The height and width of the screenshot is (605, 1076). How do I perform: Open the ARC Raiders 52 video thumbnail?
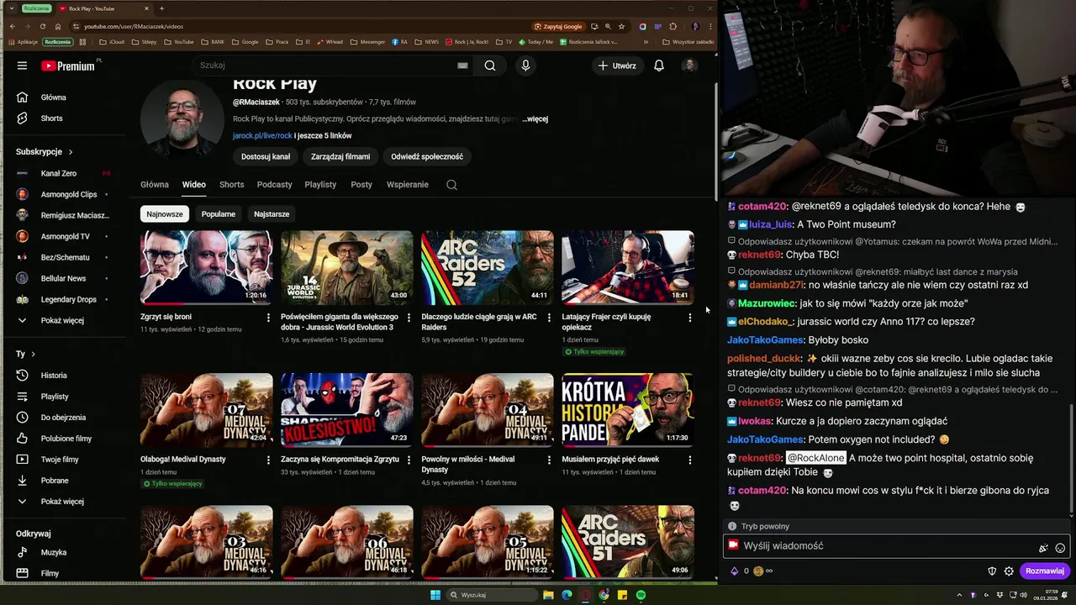[x=488, y=267]
